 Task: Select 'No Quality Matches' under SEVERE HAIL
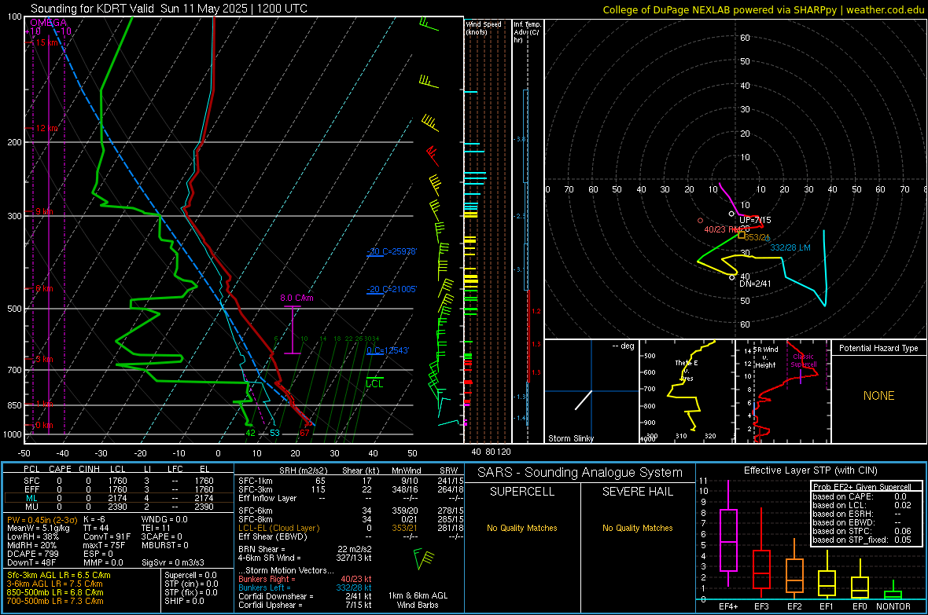click(x=637, y=528)
